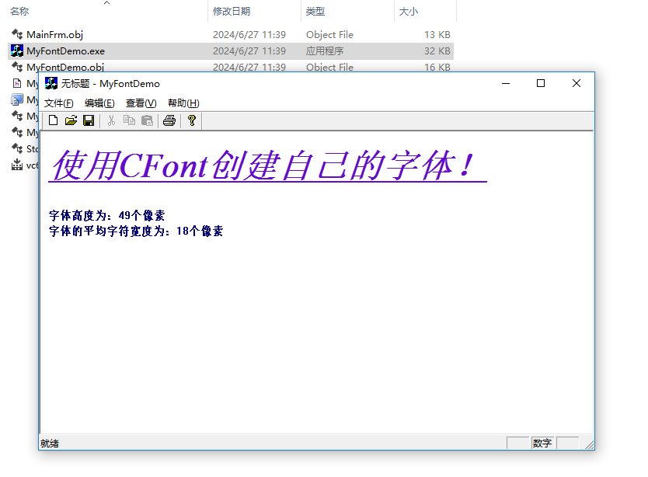Click the Cut scissors toolbar icon
The width and height of the screenshot is (648, 477).
[111, 120]
